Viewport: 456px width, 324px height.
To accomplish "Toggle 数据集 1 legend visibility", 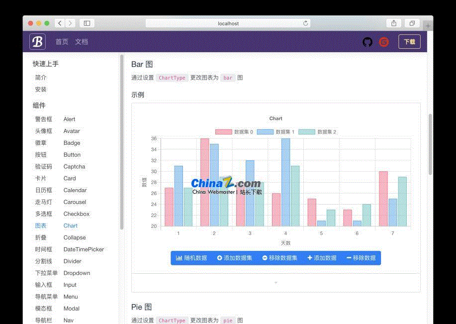I will click(x=275, y=132).
